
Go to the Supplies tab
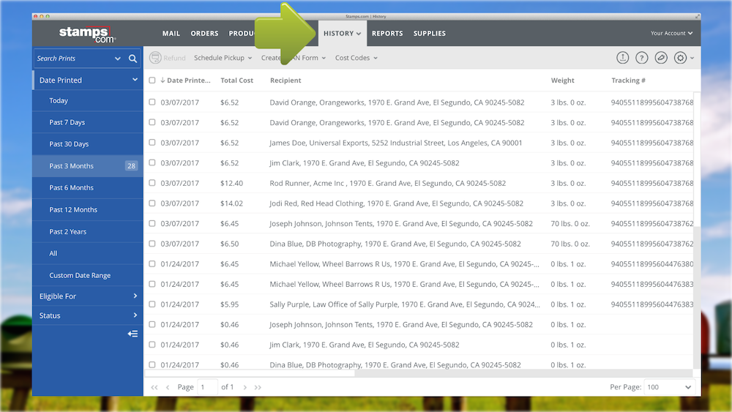429,34
